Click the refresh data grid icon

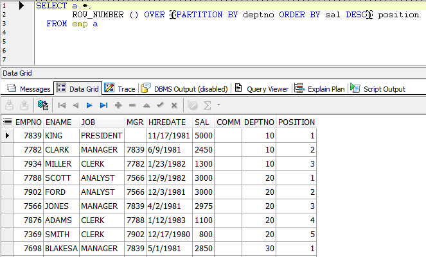[x=42, y=105]
